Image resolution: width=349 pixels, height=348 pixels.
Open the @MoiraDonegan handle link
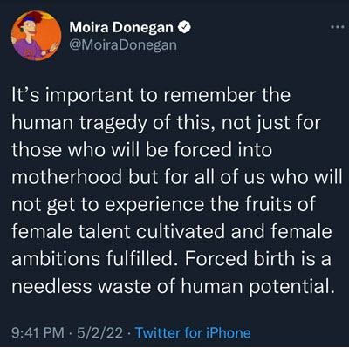[123, 45]
